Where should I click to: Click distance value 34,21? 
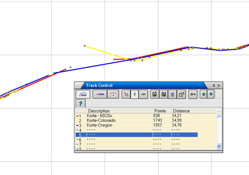176,116
